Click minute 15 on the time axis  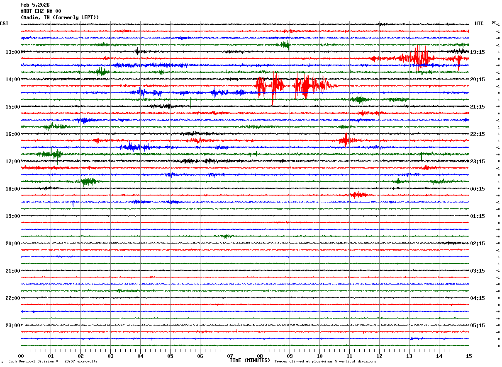(469, 356)
